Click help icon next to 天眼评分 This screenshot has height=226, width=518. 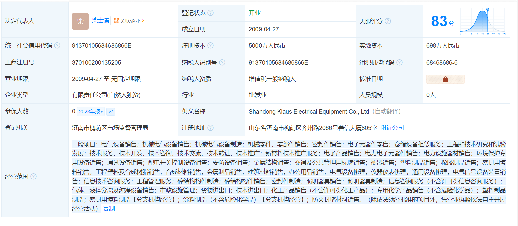pyautogui.click(x=388, y=21)
